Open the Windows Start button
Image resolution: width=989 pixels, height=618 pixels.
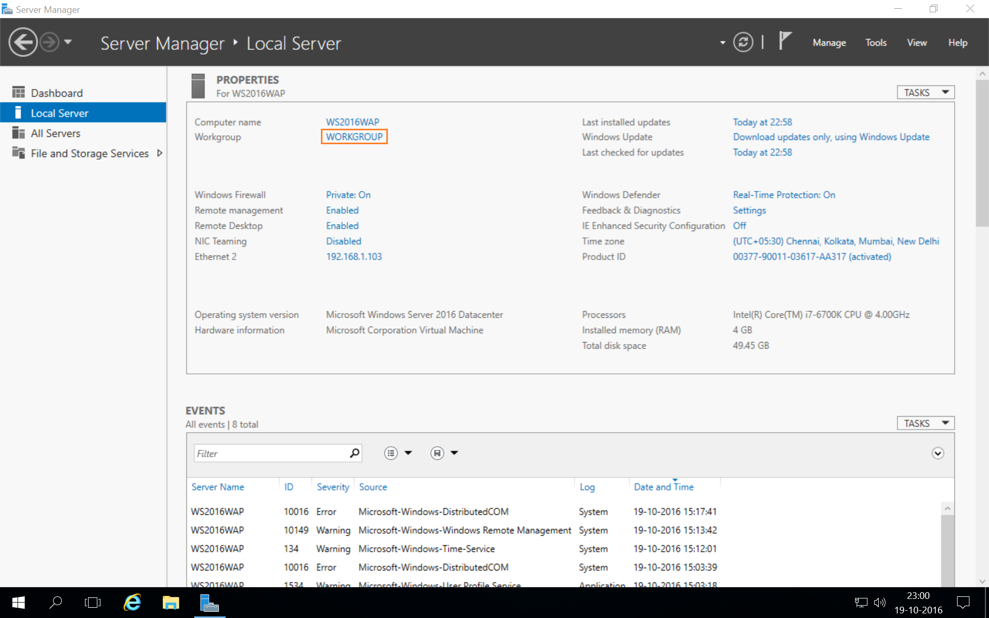click(19, 602)
